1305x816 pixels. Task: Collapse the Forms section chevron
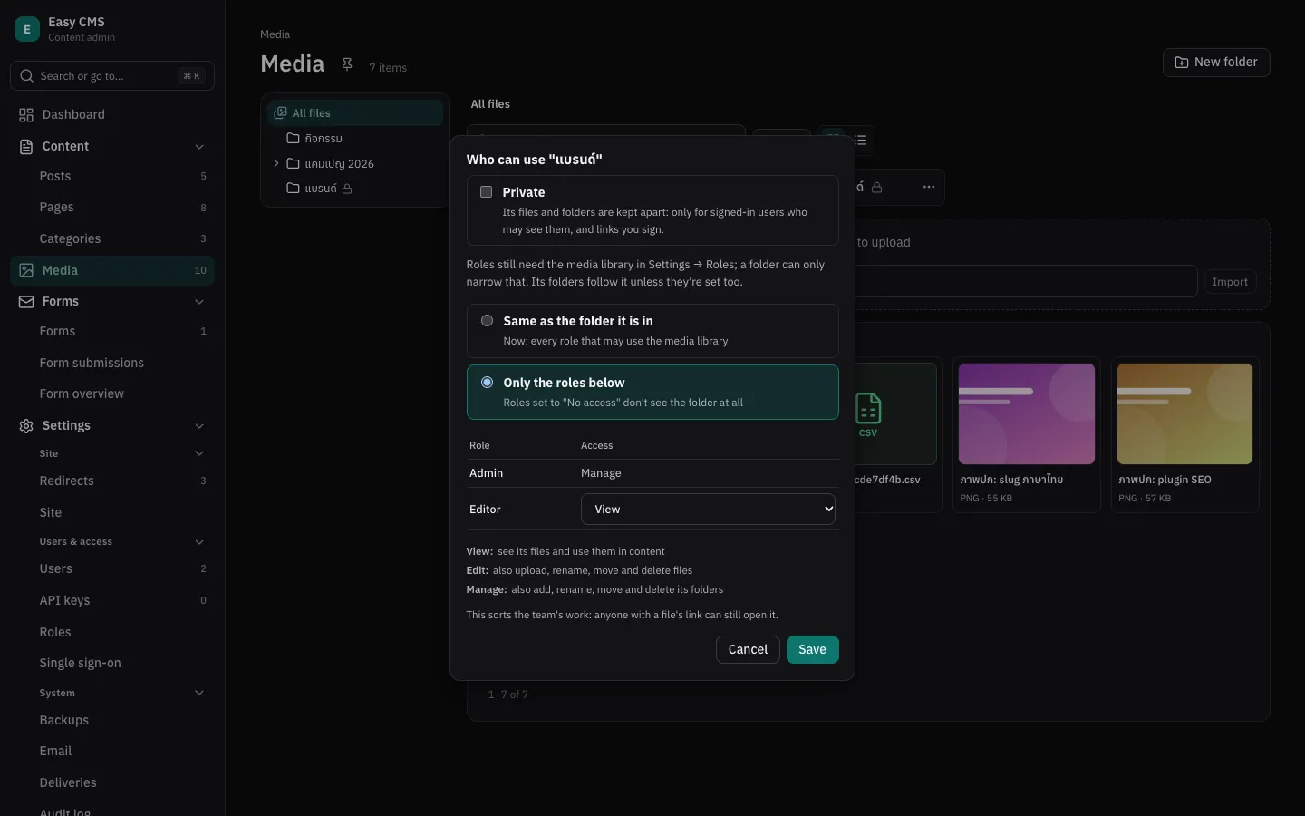coord(199,302)
